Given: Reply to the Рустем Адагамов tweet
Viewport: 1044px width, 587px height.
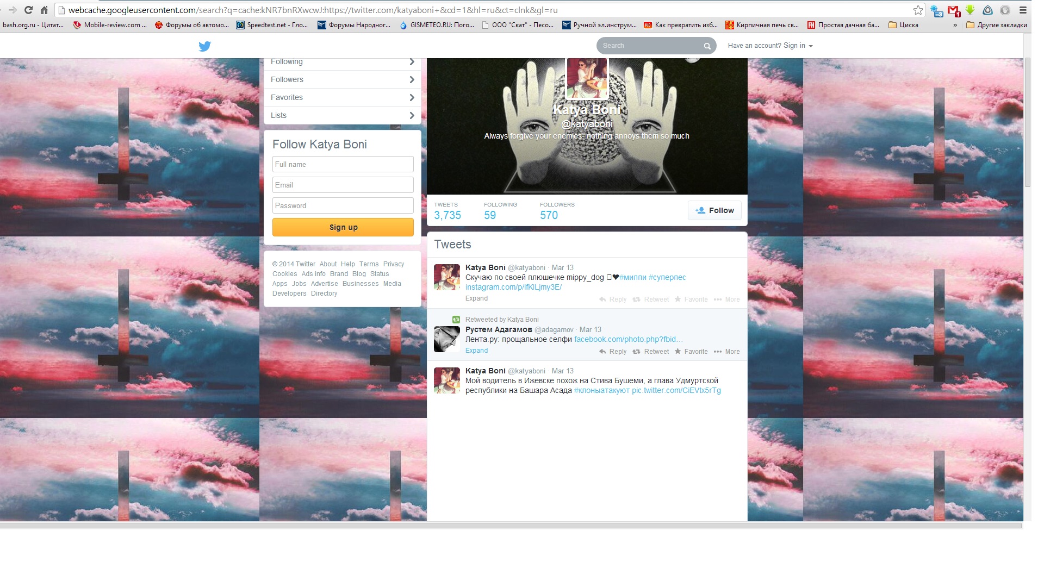Looking at the screenshot, I should (x=613, y=352).
